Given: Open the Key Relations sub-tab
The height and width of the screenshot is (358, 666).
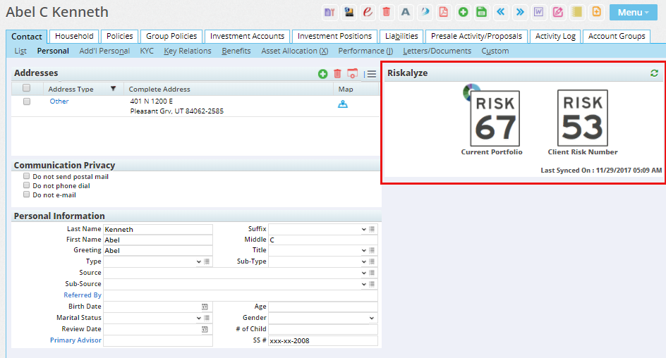Looking at the screenshot, I should click(x=188, y=51).
